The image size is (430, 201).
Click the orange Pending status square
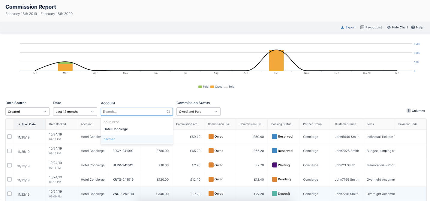point(275,179)
